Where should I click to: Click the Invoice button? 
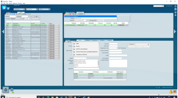point(131,44)
